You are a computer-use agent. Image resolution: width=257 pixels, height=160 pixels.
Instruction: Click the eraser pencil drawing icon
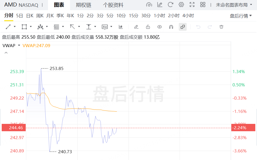click(x=136, y=27)
